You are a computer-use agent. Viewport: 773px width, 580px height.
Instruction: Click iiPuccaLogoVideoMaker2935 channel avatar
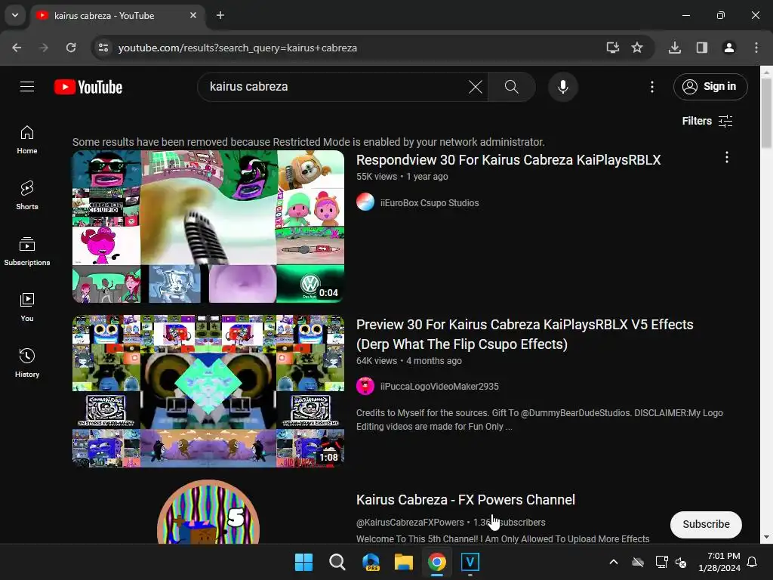click(x=365, y=386)
